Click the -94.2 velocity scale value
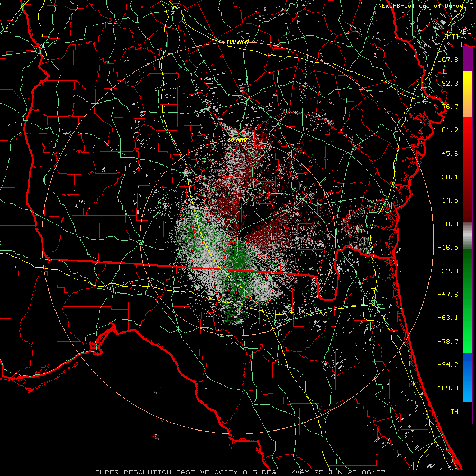 [x=448, y=365]
